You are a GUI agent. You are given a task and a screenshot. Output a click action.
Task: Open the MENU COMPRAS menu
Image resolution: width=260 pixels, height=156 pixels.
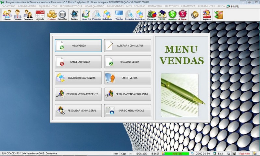136,6
